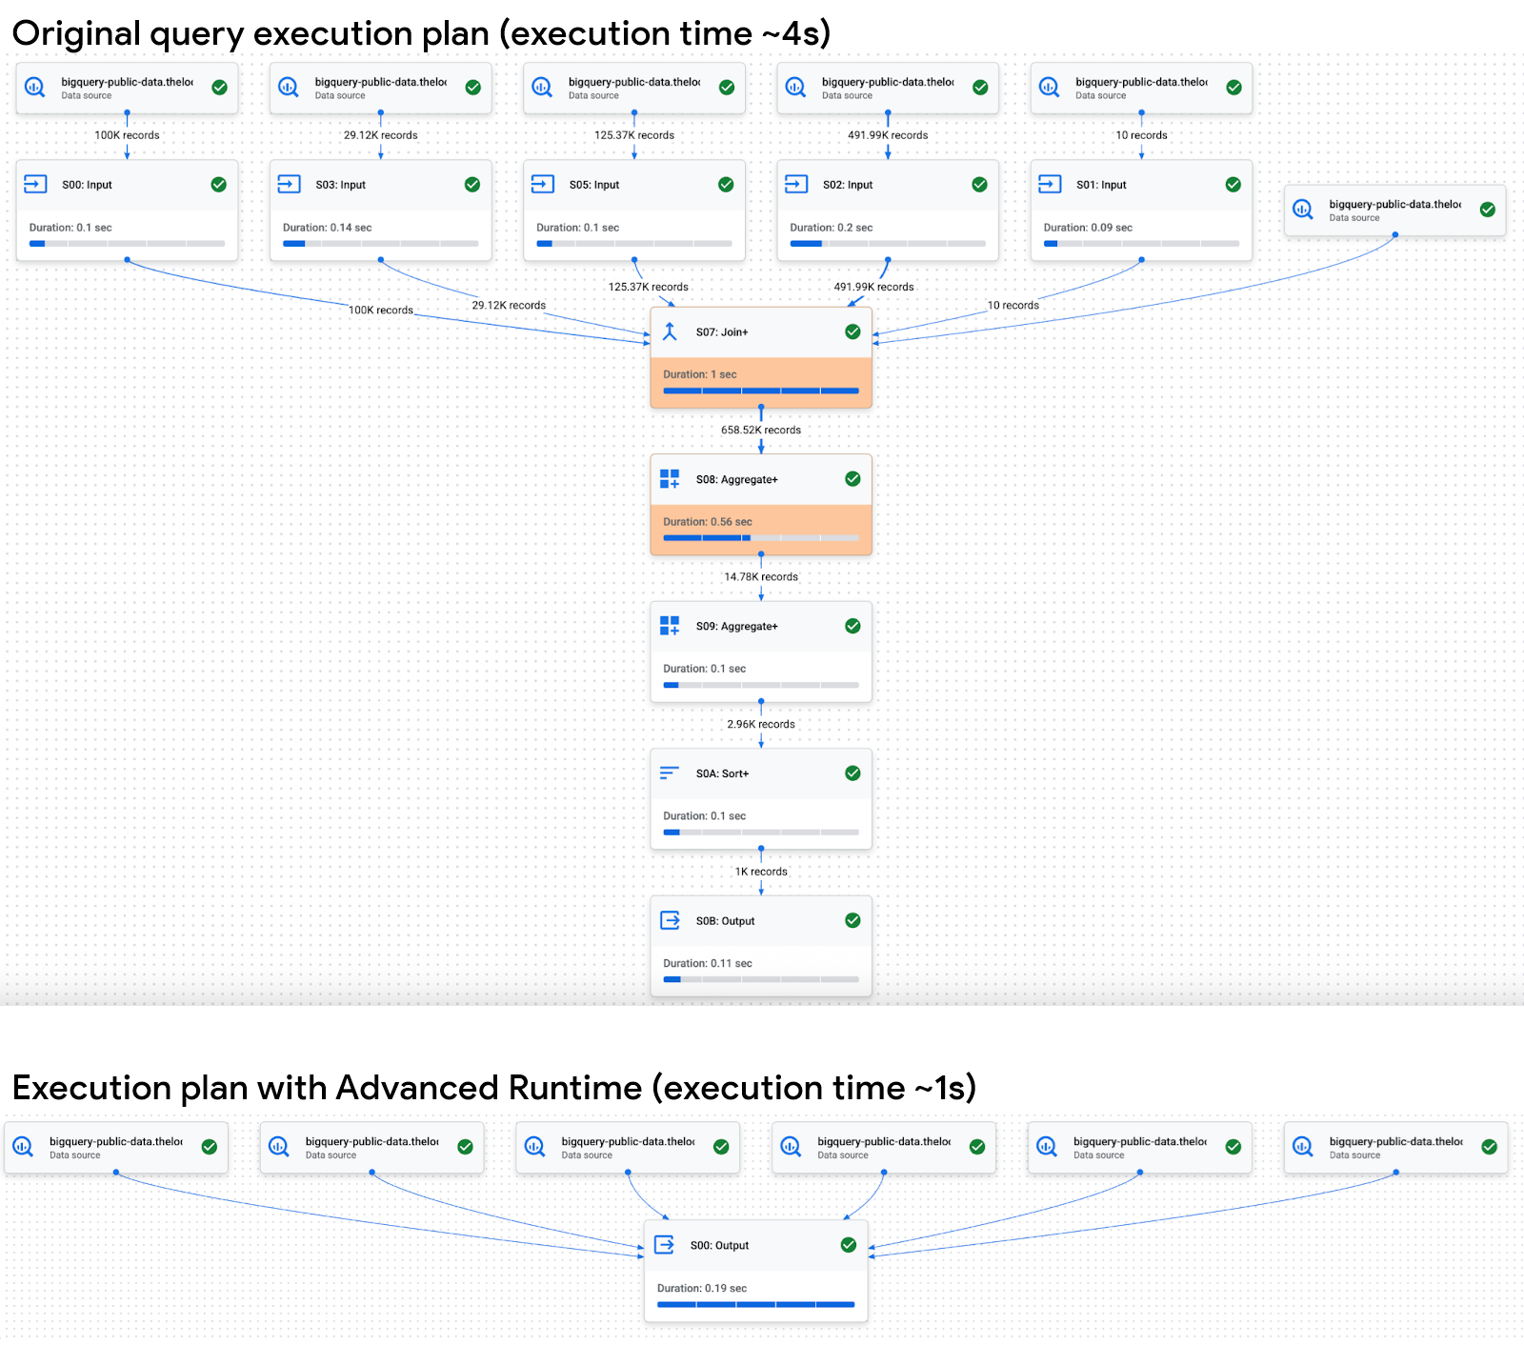
Task: Click the input icon on S03: Input stage
Action: 289,184
